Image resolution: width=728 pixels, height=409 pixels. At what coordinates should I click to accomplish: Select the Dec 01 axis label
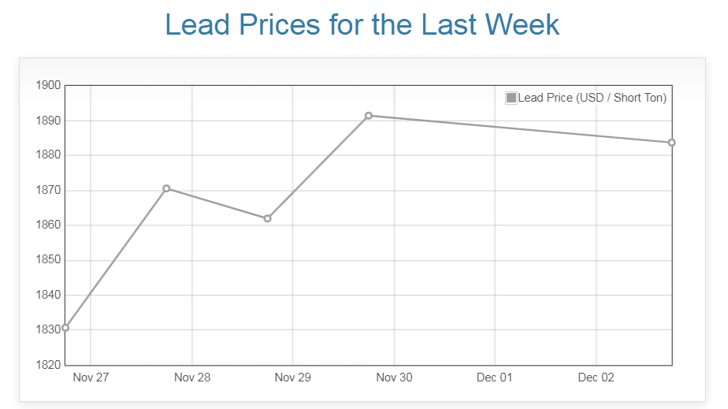495,377
